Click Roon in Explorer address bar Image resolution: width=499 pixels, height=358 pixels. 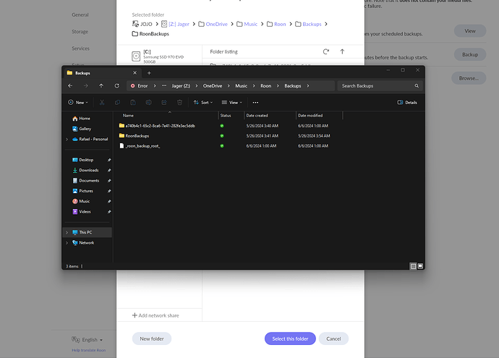tap(265, 86)
